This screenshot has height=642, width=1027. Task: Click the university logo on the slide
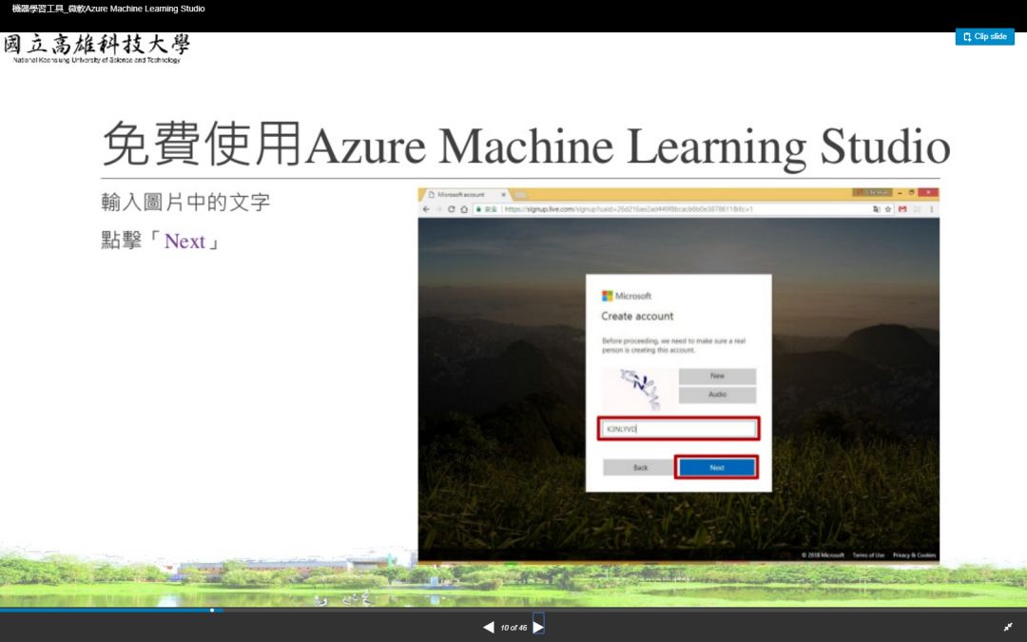97,49
